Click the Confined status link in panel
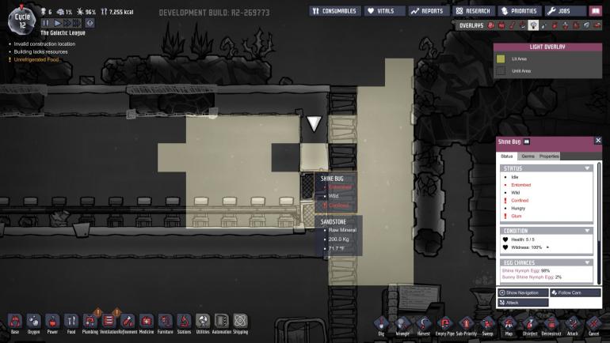The height and width of the screenshot is (343, 610). coord(520,200)
